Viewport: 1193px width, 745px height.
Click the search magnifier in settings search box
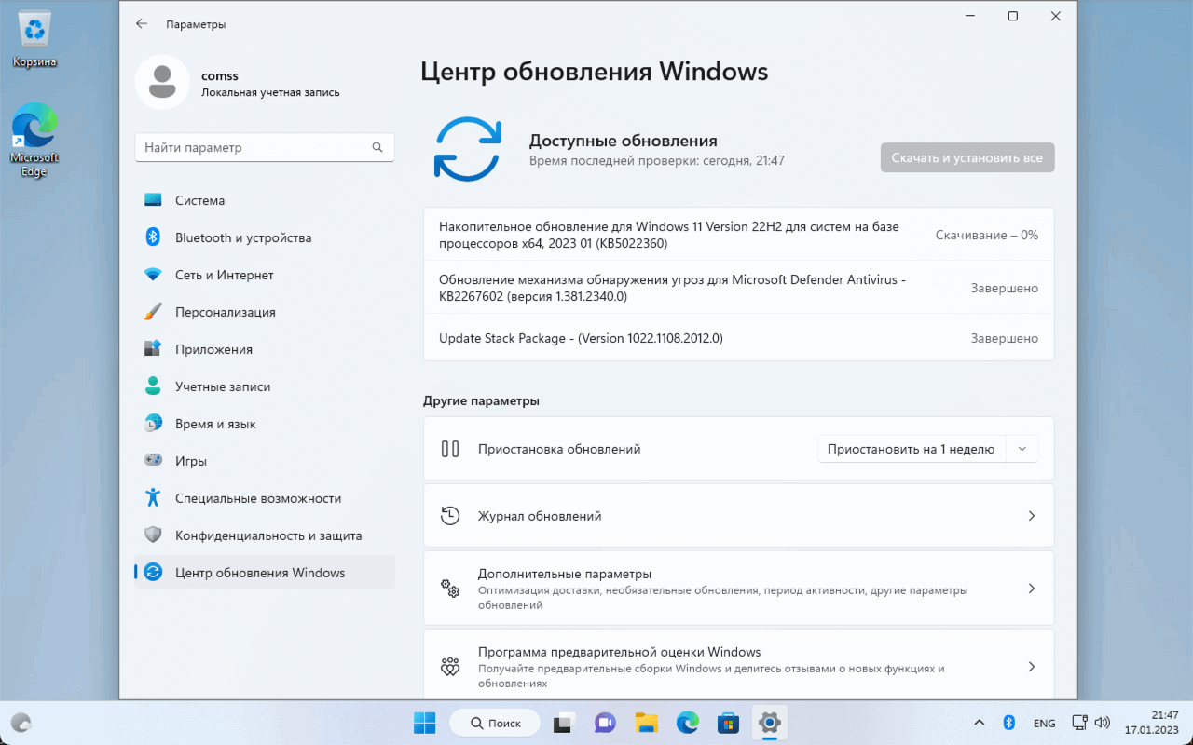(x=377, y=147)
